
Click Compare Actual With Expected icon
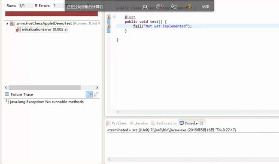(96, 94)
